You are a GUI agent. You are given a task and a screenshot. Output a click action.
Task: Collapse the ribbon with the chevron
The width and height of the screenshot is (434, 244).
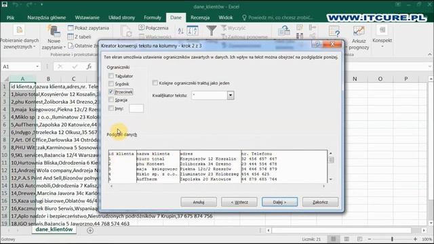tap(429, 54)
